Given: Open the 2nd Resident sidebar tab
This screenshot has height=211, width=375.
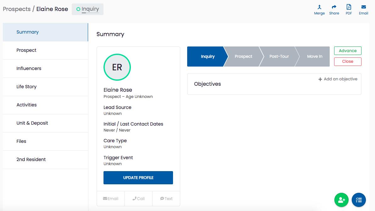Looking at the screenshot, I should [45, 160].
